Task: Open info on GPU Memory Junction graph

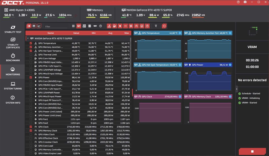Action: point(230,33)
